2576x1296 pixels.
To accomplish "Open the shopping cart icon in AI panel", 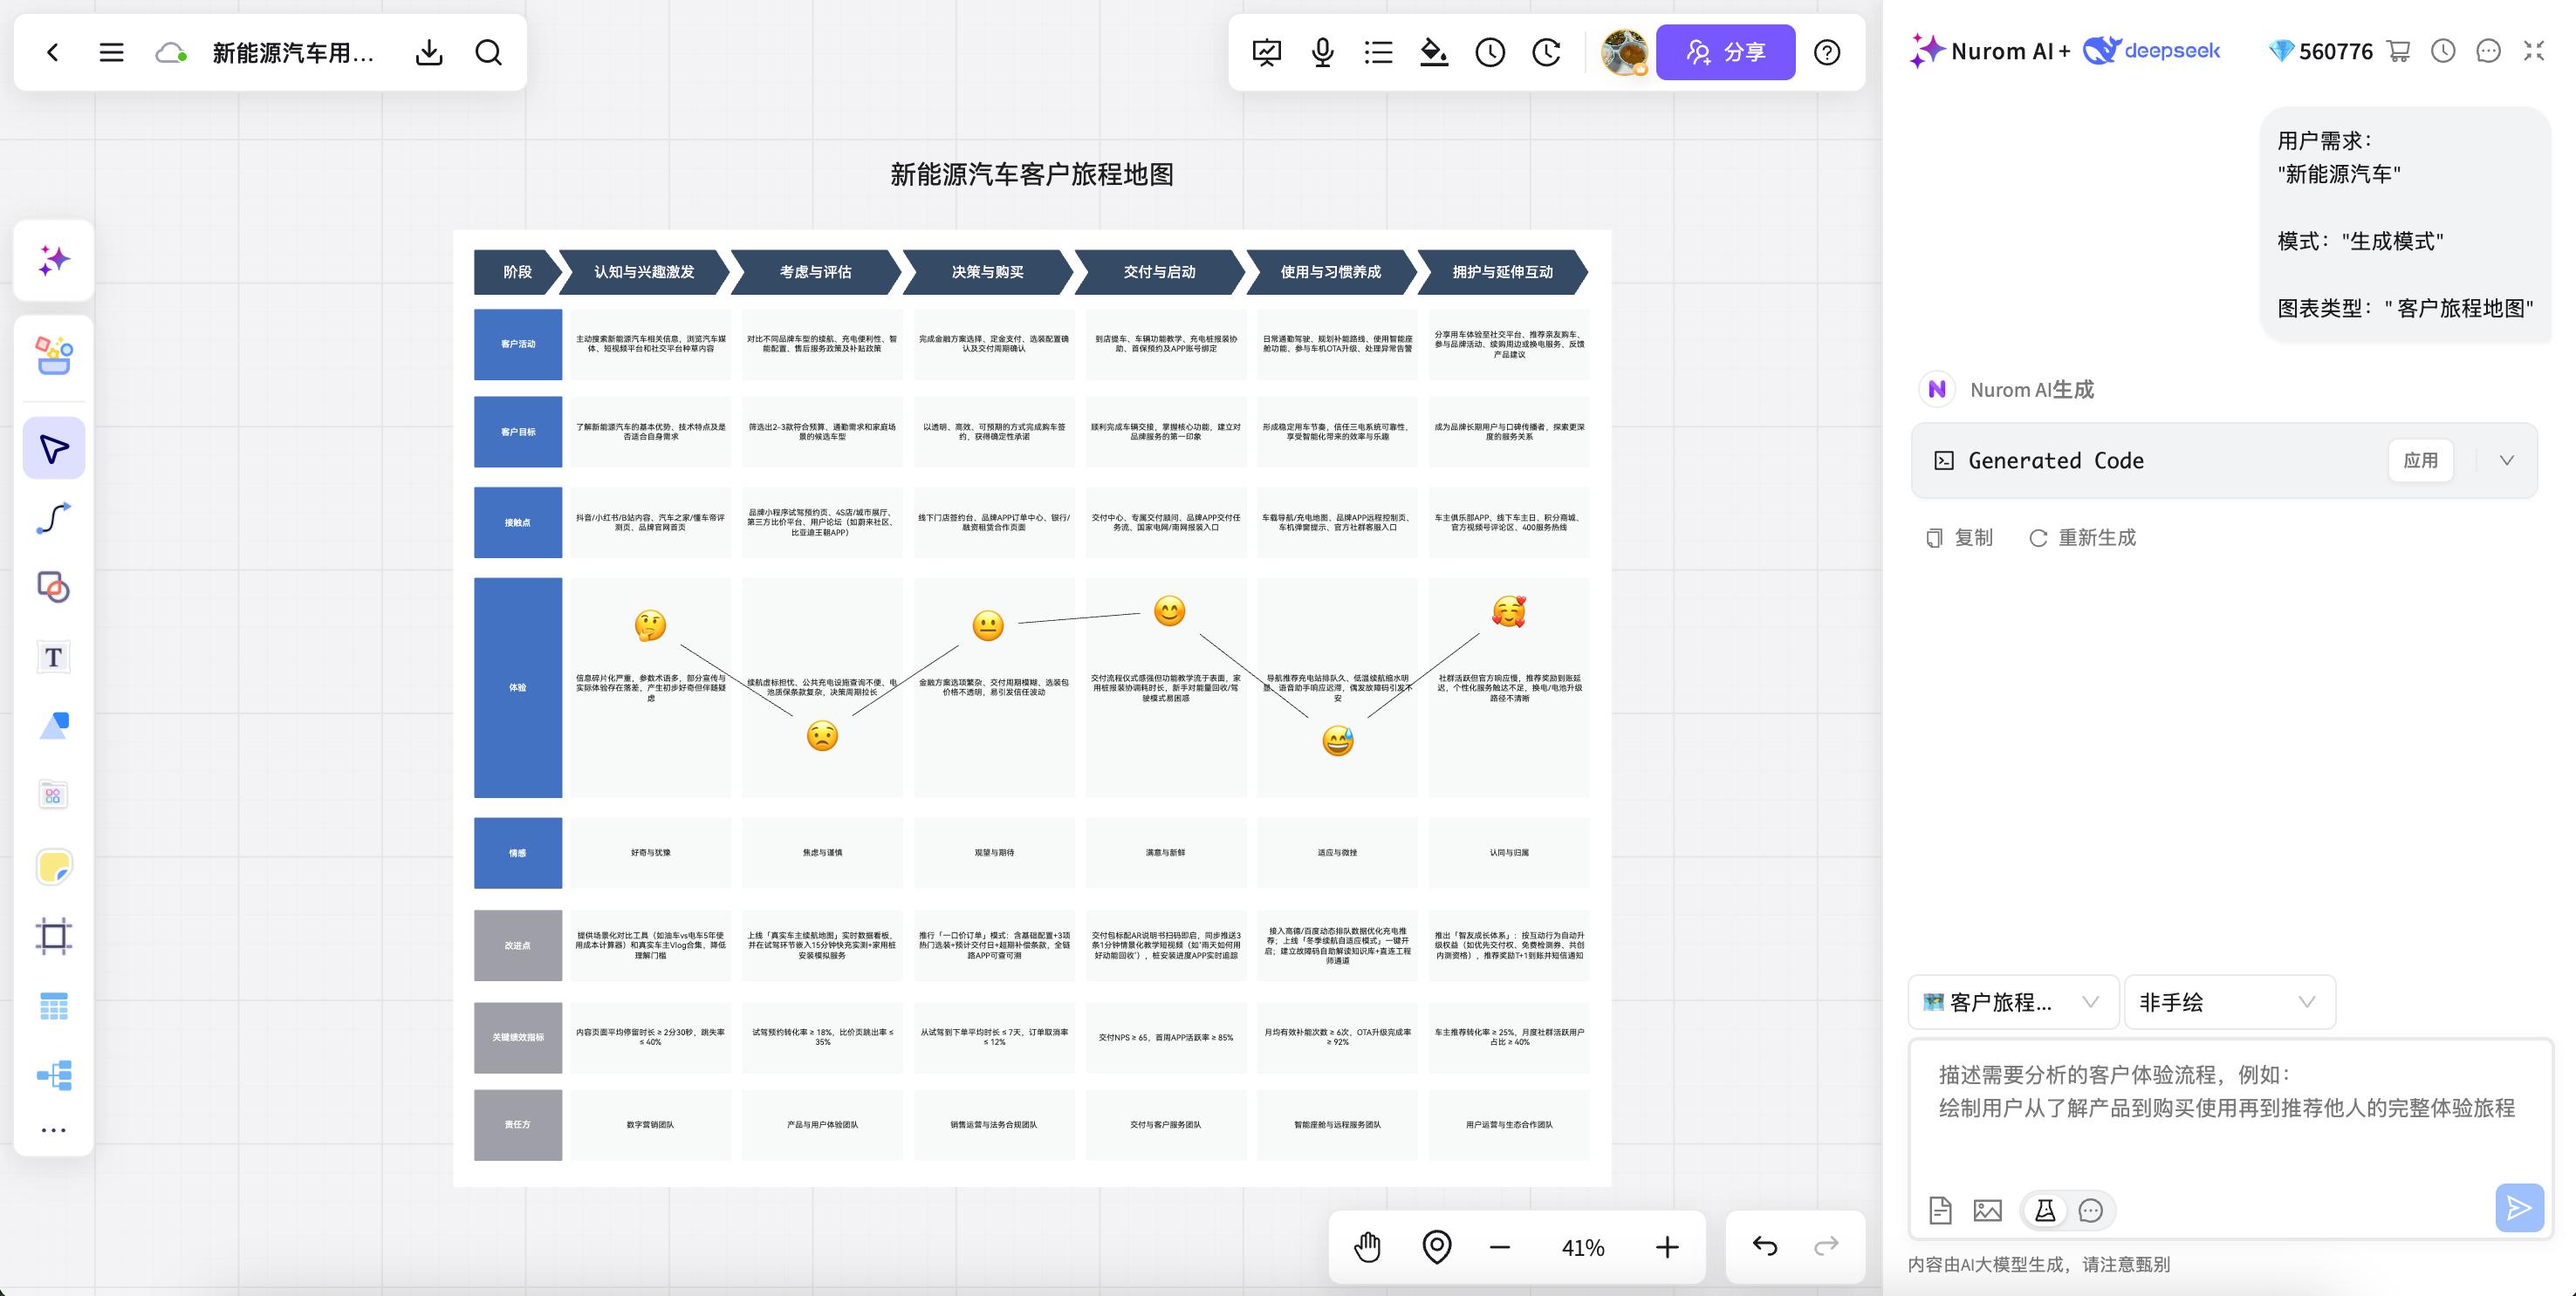I will [2398, 51].
